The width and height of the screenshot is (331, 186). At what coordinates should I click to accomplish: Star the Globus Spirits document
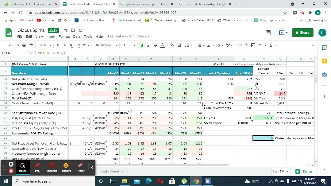pyautogui.click(x=66, y=30)
